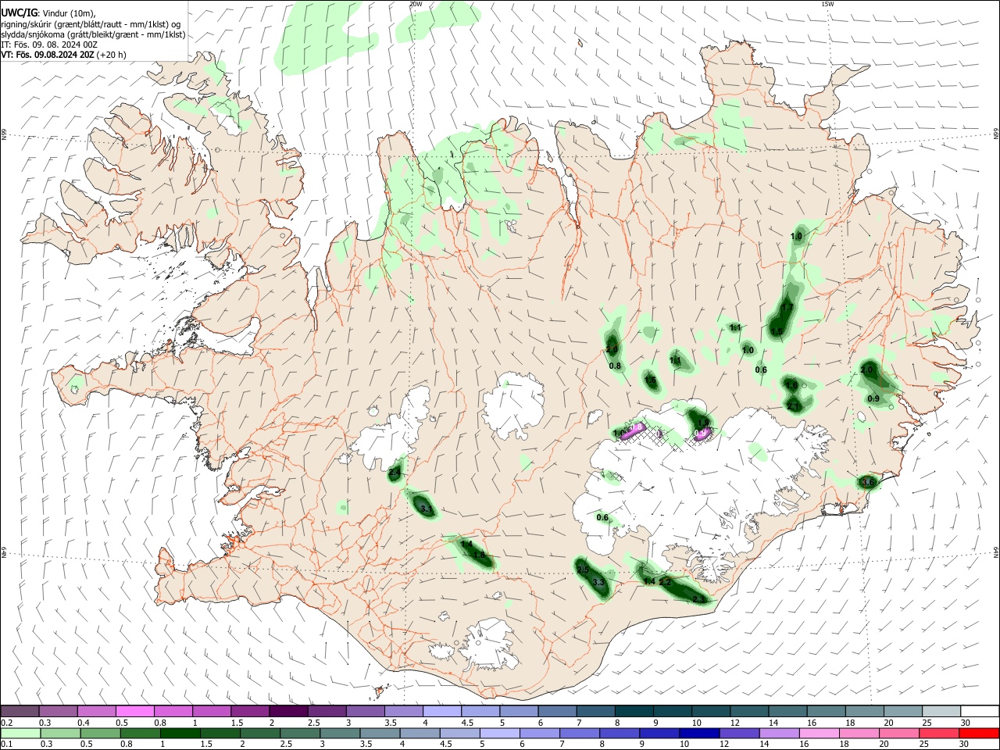1000x750 pixels.
Task: Click the white 30 snow legend swatch
Action: [x=980, y=711]
